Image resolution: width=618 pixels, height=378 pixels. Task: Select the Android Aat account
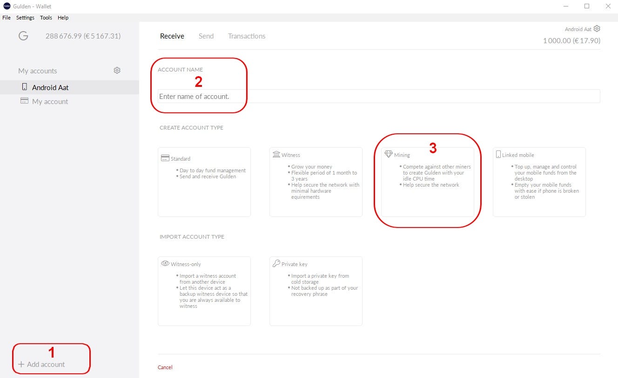pyautogui.click(x=69, y=87)
